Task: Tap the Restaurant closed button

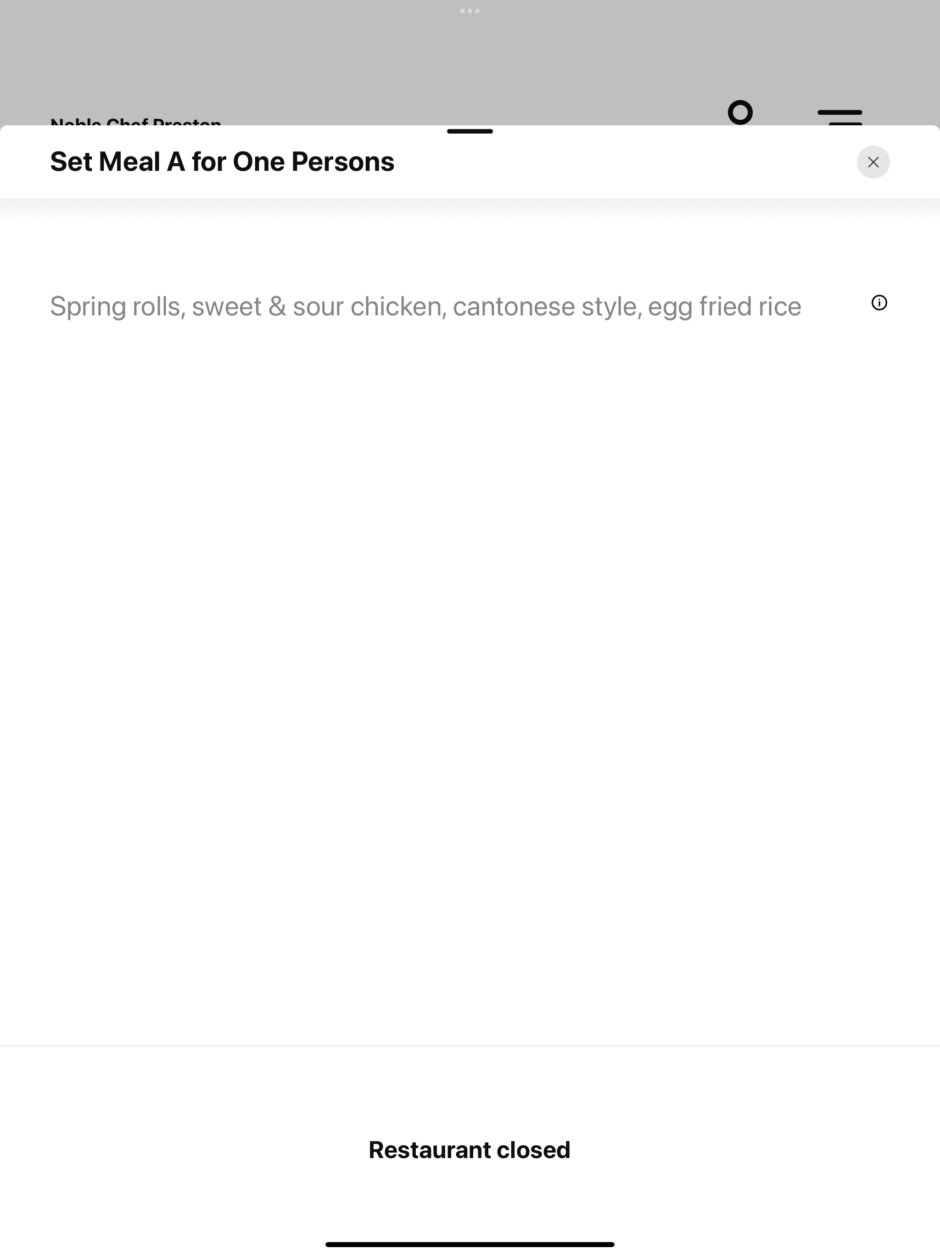Action: [x=470, y=1150]
